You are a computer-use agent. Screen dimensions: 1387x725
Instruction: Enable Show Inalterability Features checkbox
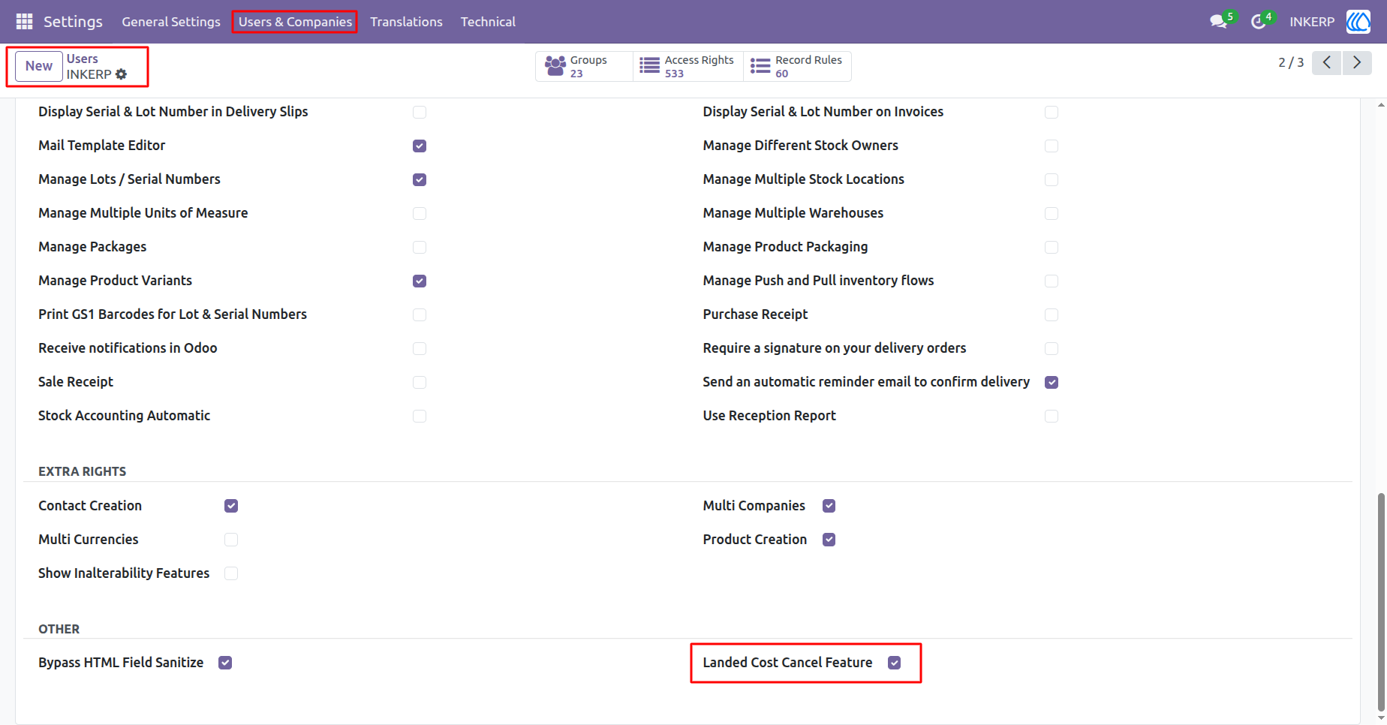pos(231,573)
